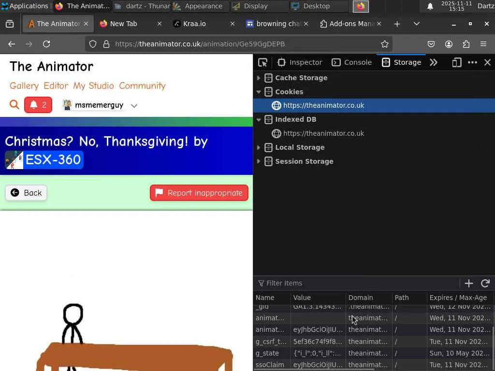The image size is (495, 371).
Task: Open the My Studio link
Action: click(93, 86)
